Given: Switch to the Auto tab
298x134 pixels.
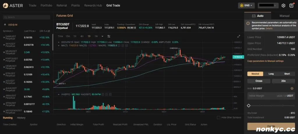Looking at the screenshot, I should click(x=258, y=16).
